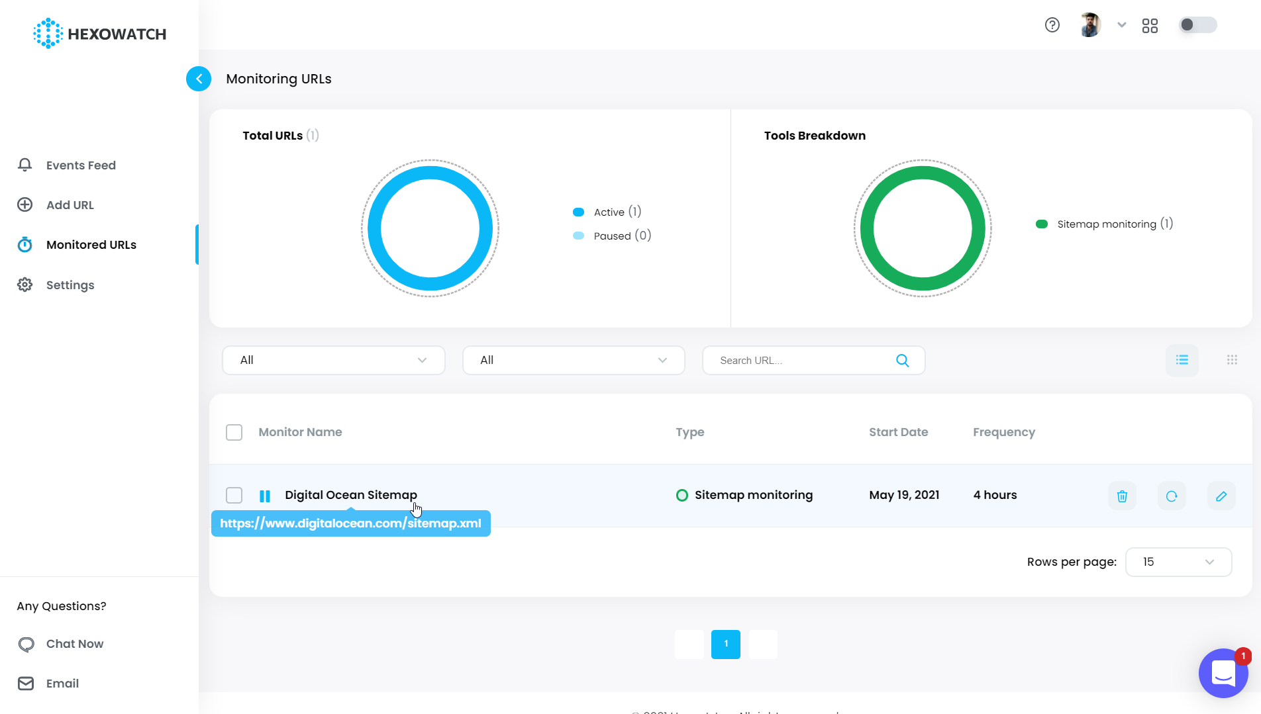
Task: Go to page 1
Action: (726, 644)
